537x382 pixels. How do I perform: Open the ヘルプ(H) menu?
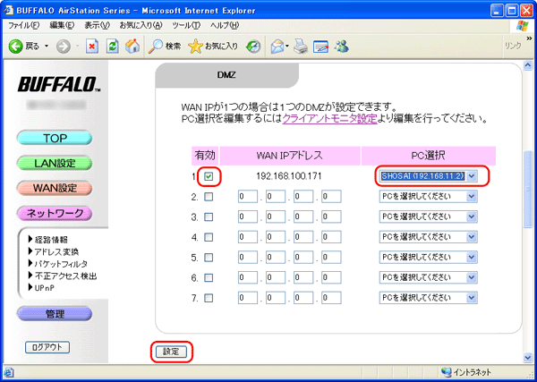225,26
